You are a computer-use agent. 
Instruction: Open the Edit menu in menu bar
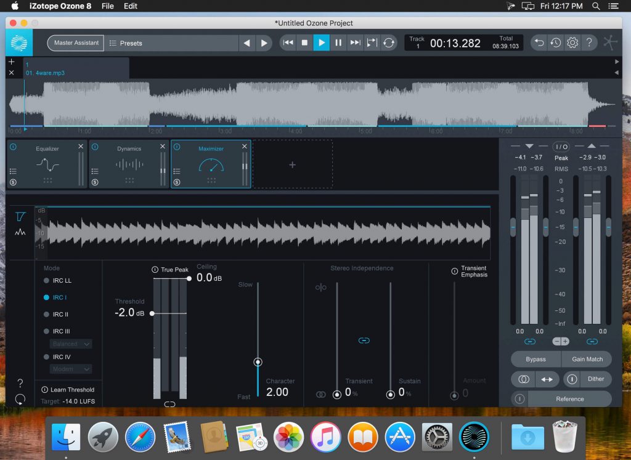point(130,6)
